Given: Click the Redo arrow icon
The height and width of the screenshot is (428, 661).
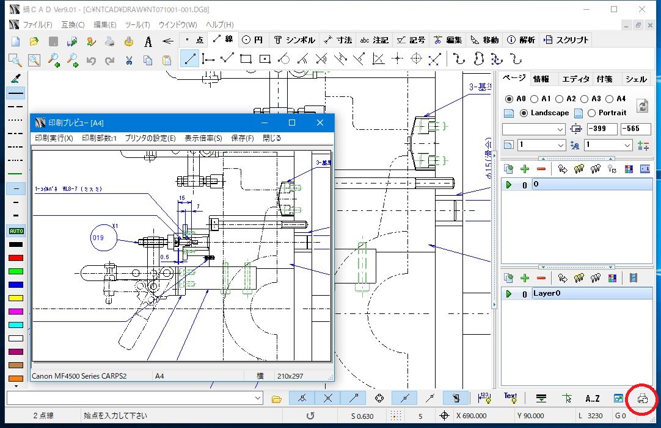Looking at the screenshot, I should (109, 60).
